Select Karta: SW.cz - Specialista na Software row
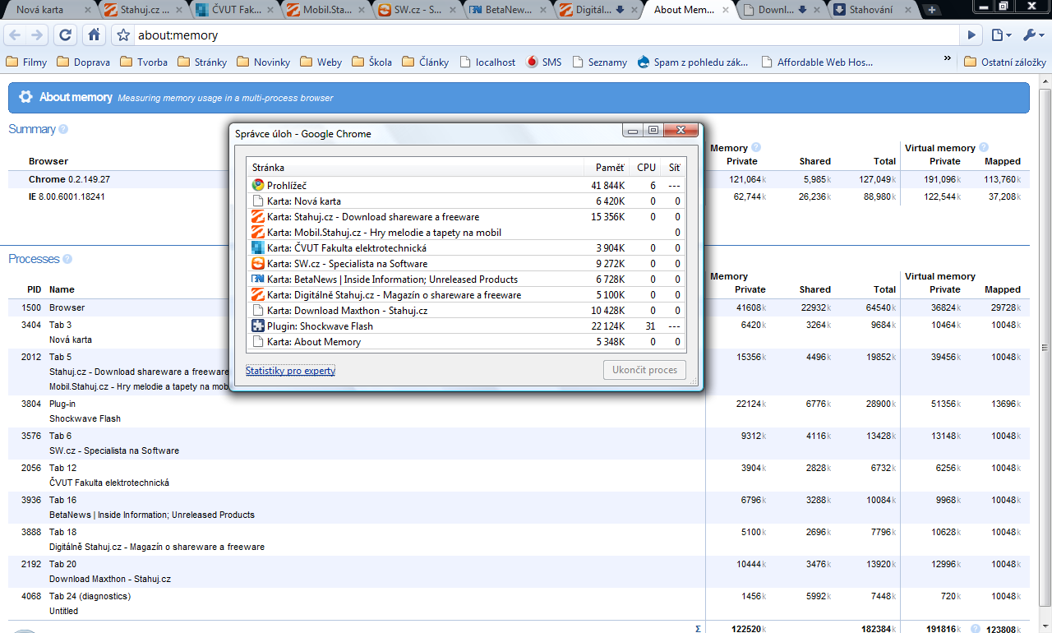Screen dimensions: 1052x633 click(466, 264)
